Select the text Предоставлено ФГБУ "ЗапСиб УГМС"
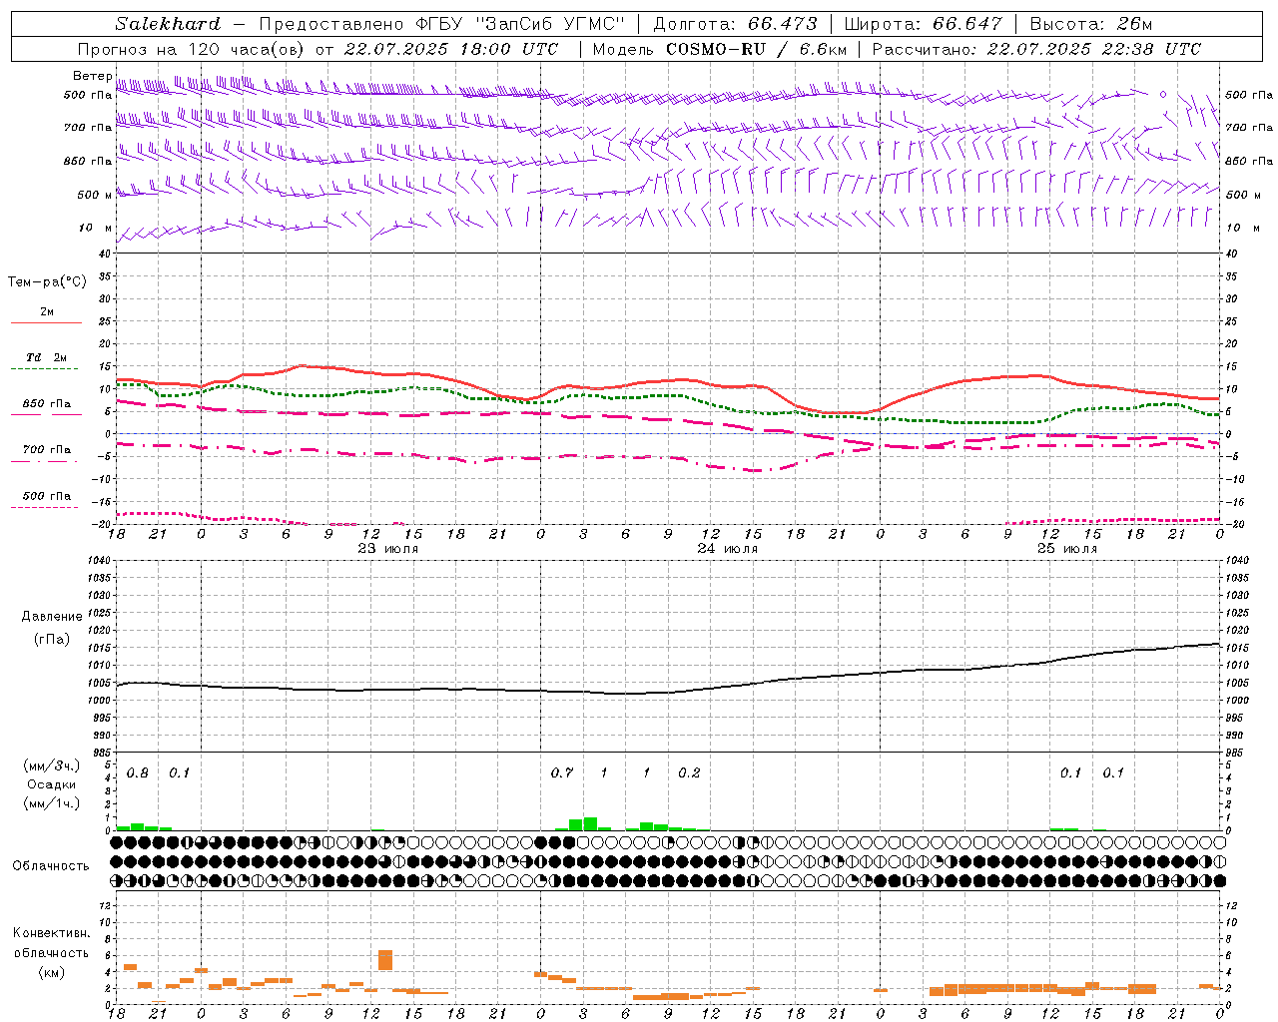The height and width of the screenshot is (1022, 1278). (x=442, y=24)
